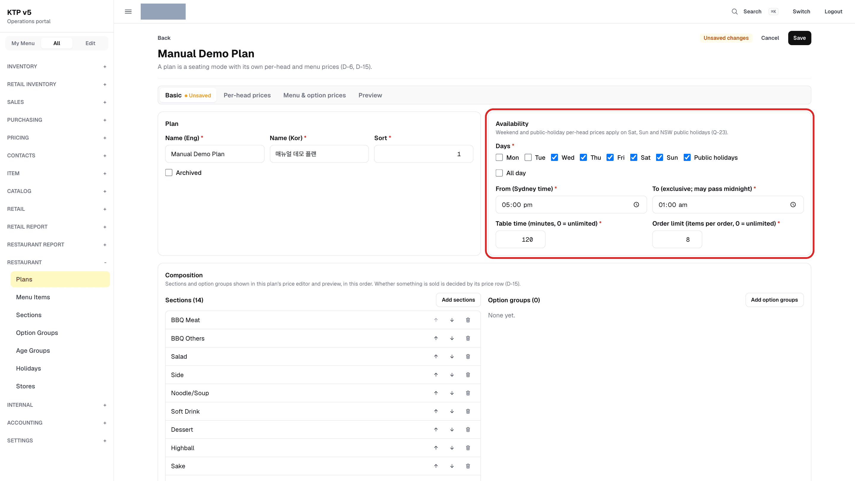Switch to Per-head prices tab
Viewport: 855px width, 481px height.
tap(247, 95)
